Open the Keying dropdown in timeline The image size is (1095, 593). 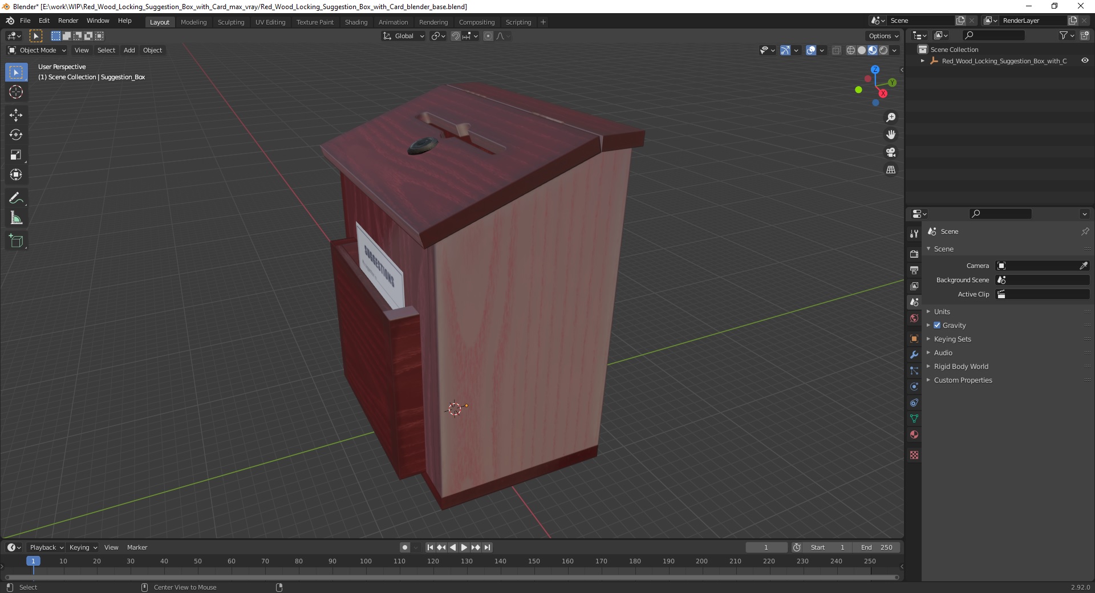coord(83,547)
